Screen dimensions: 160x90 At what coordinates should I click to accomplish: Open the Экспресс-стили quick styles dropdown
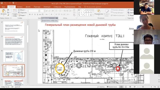(x=107, y=13)
